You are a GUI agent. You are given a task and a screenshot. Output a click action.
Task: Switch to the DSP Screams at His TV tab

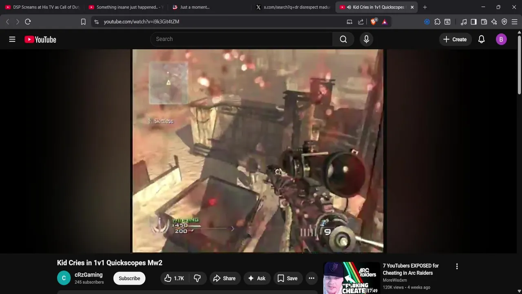point(42,7)
